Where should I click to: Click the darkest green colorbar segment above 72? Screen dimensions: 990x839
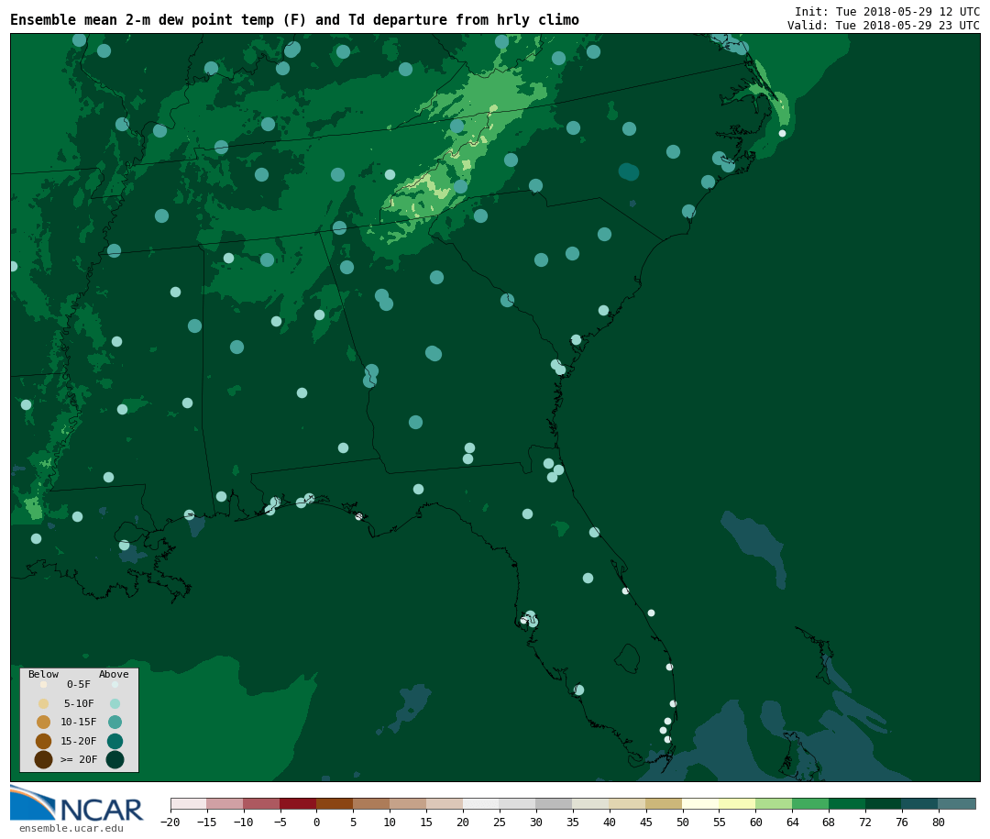tap(884, 803)
